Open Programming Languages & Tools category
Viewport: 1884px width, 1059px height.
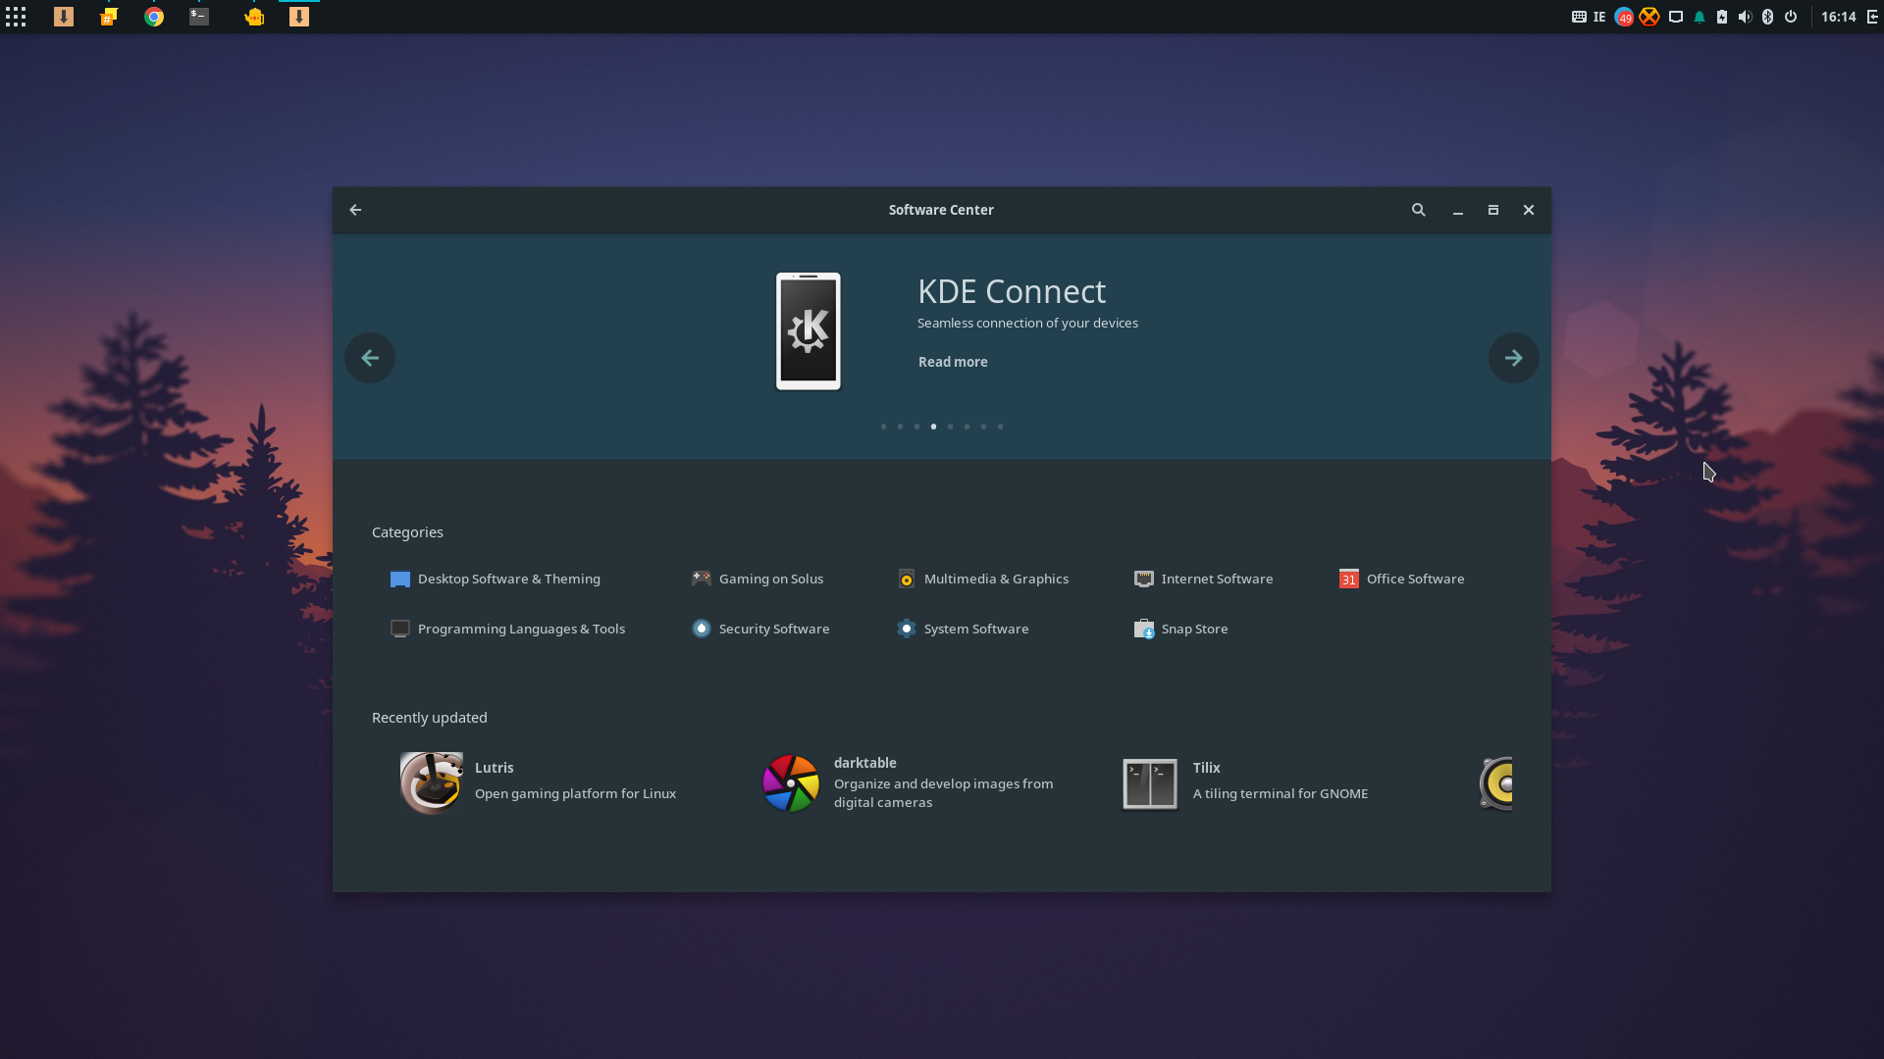point(507,629)
